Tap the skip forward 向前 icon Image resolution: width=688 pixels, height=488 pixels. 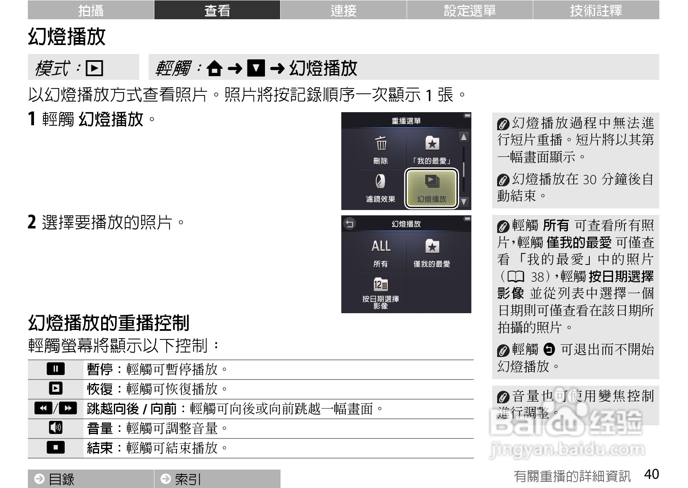coord(68,408)
